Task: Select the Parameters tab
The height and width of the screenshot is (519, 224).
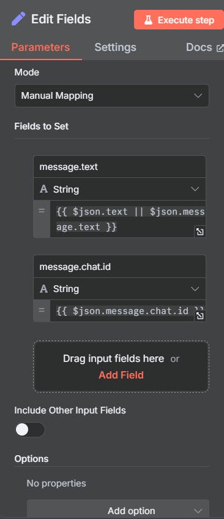Action: point(40,47)
